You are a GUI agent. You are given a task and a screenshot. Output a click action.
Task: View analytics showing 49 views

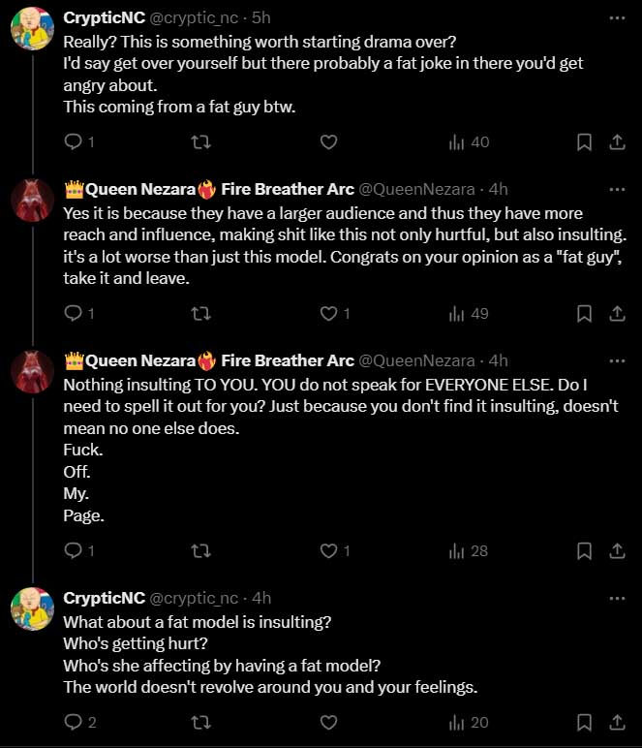[x=469, y=313]
